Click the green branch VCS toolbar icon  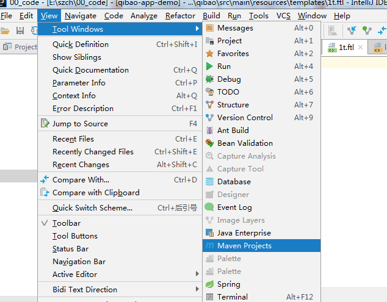[x=367, y=31]
